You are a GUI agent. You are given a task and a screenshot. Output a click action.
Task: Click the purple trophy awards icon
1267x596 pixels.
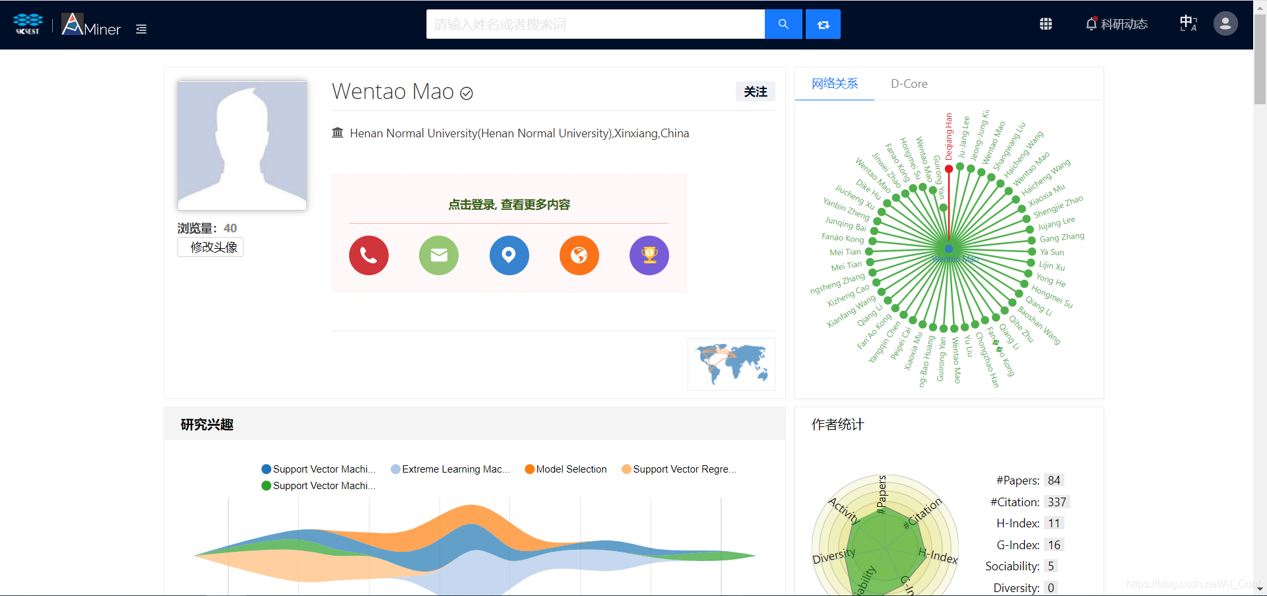pyautogui.click(x=649, y=255)
